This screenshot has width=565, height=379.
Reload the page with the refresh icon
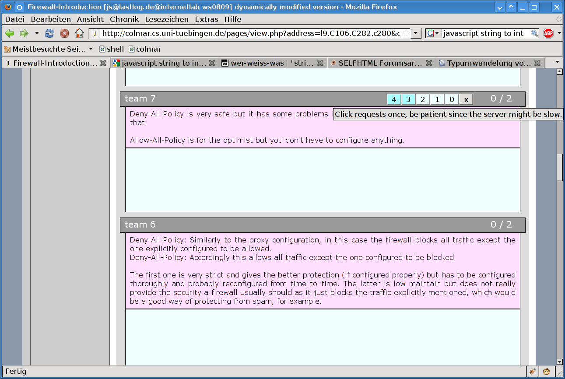tap(49, 33)
